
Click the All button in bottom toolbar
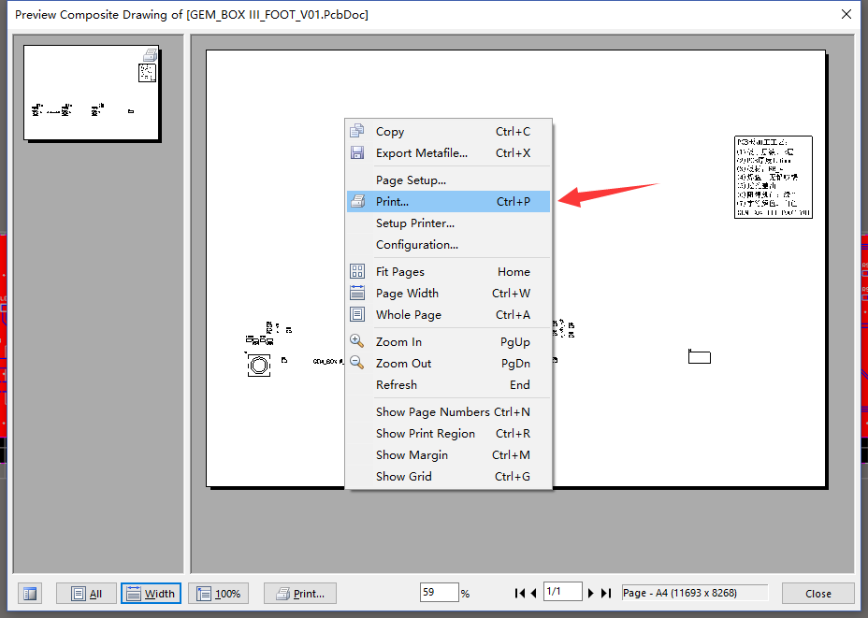tap(86, 594)
